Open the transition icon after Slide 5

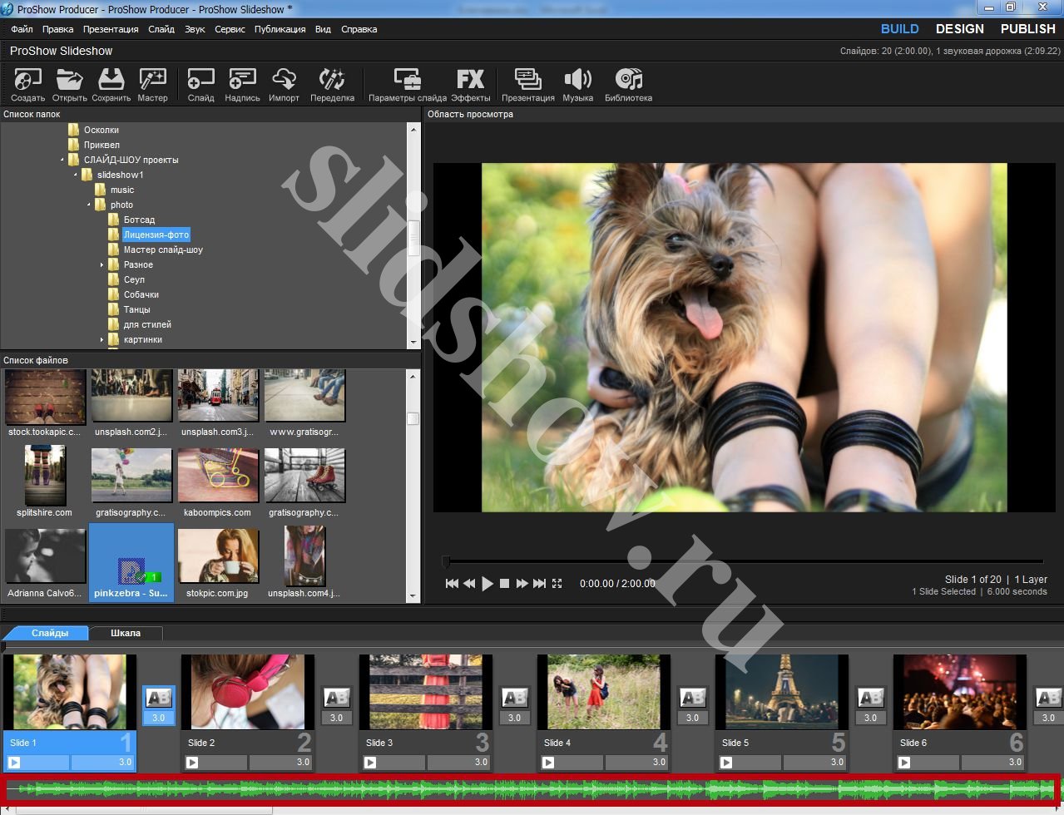tap(870, 698)
